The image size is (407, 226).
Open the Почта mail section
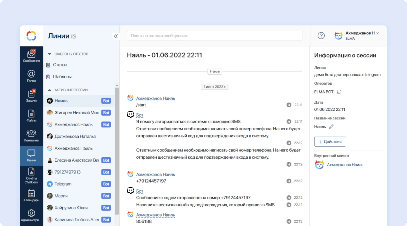[x=31, y=76]
